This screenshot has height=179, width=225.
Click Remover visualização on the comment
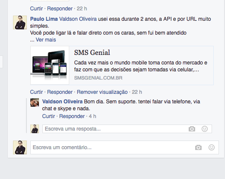[x=102, y=92]
